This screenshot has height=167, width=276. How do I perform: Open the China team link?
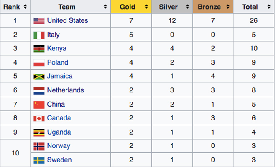point(56,105)
